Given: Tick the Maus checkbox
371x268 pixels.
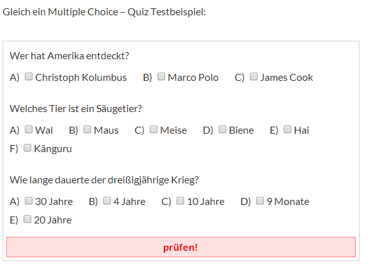Looking at the screenshot, I should click(x=87, y=129).
